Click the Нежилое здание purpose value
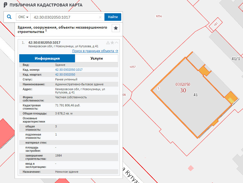The width and height of the screenshot is (243, 183). pos(67,172)
